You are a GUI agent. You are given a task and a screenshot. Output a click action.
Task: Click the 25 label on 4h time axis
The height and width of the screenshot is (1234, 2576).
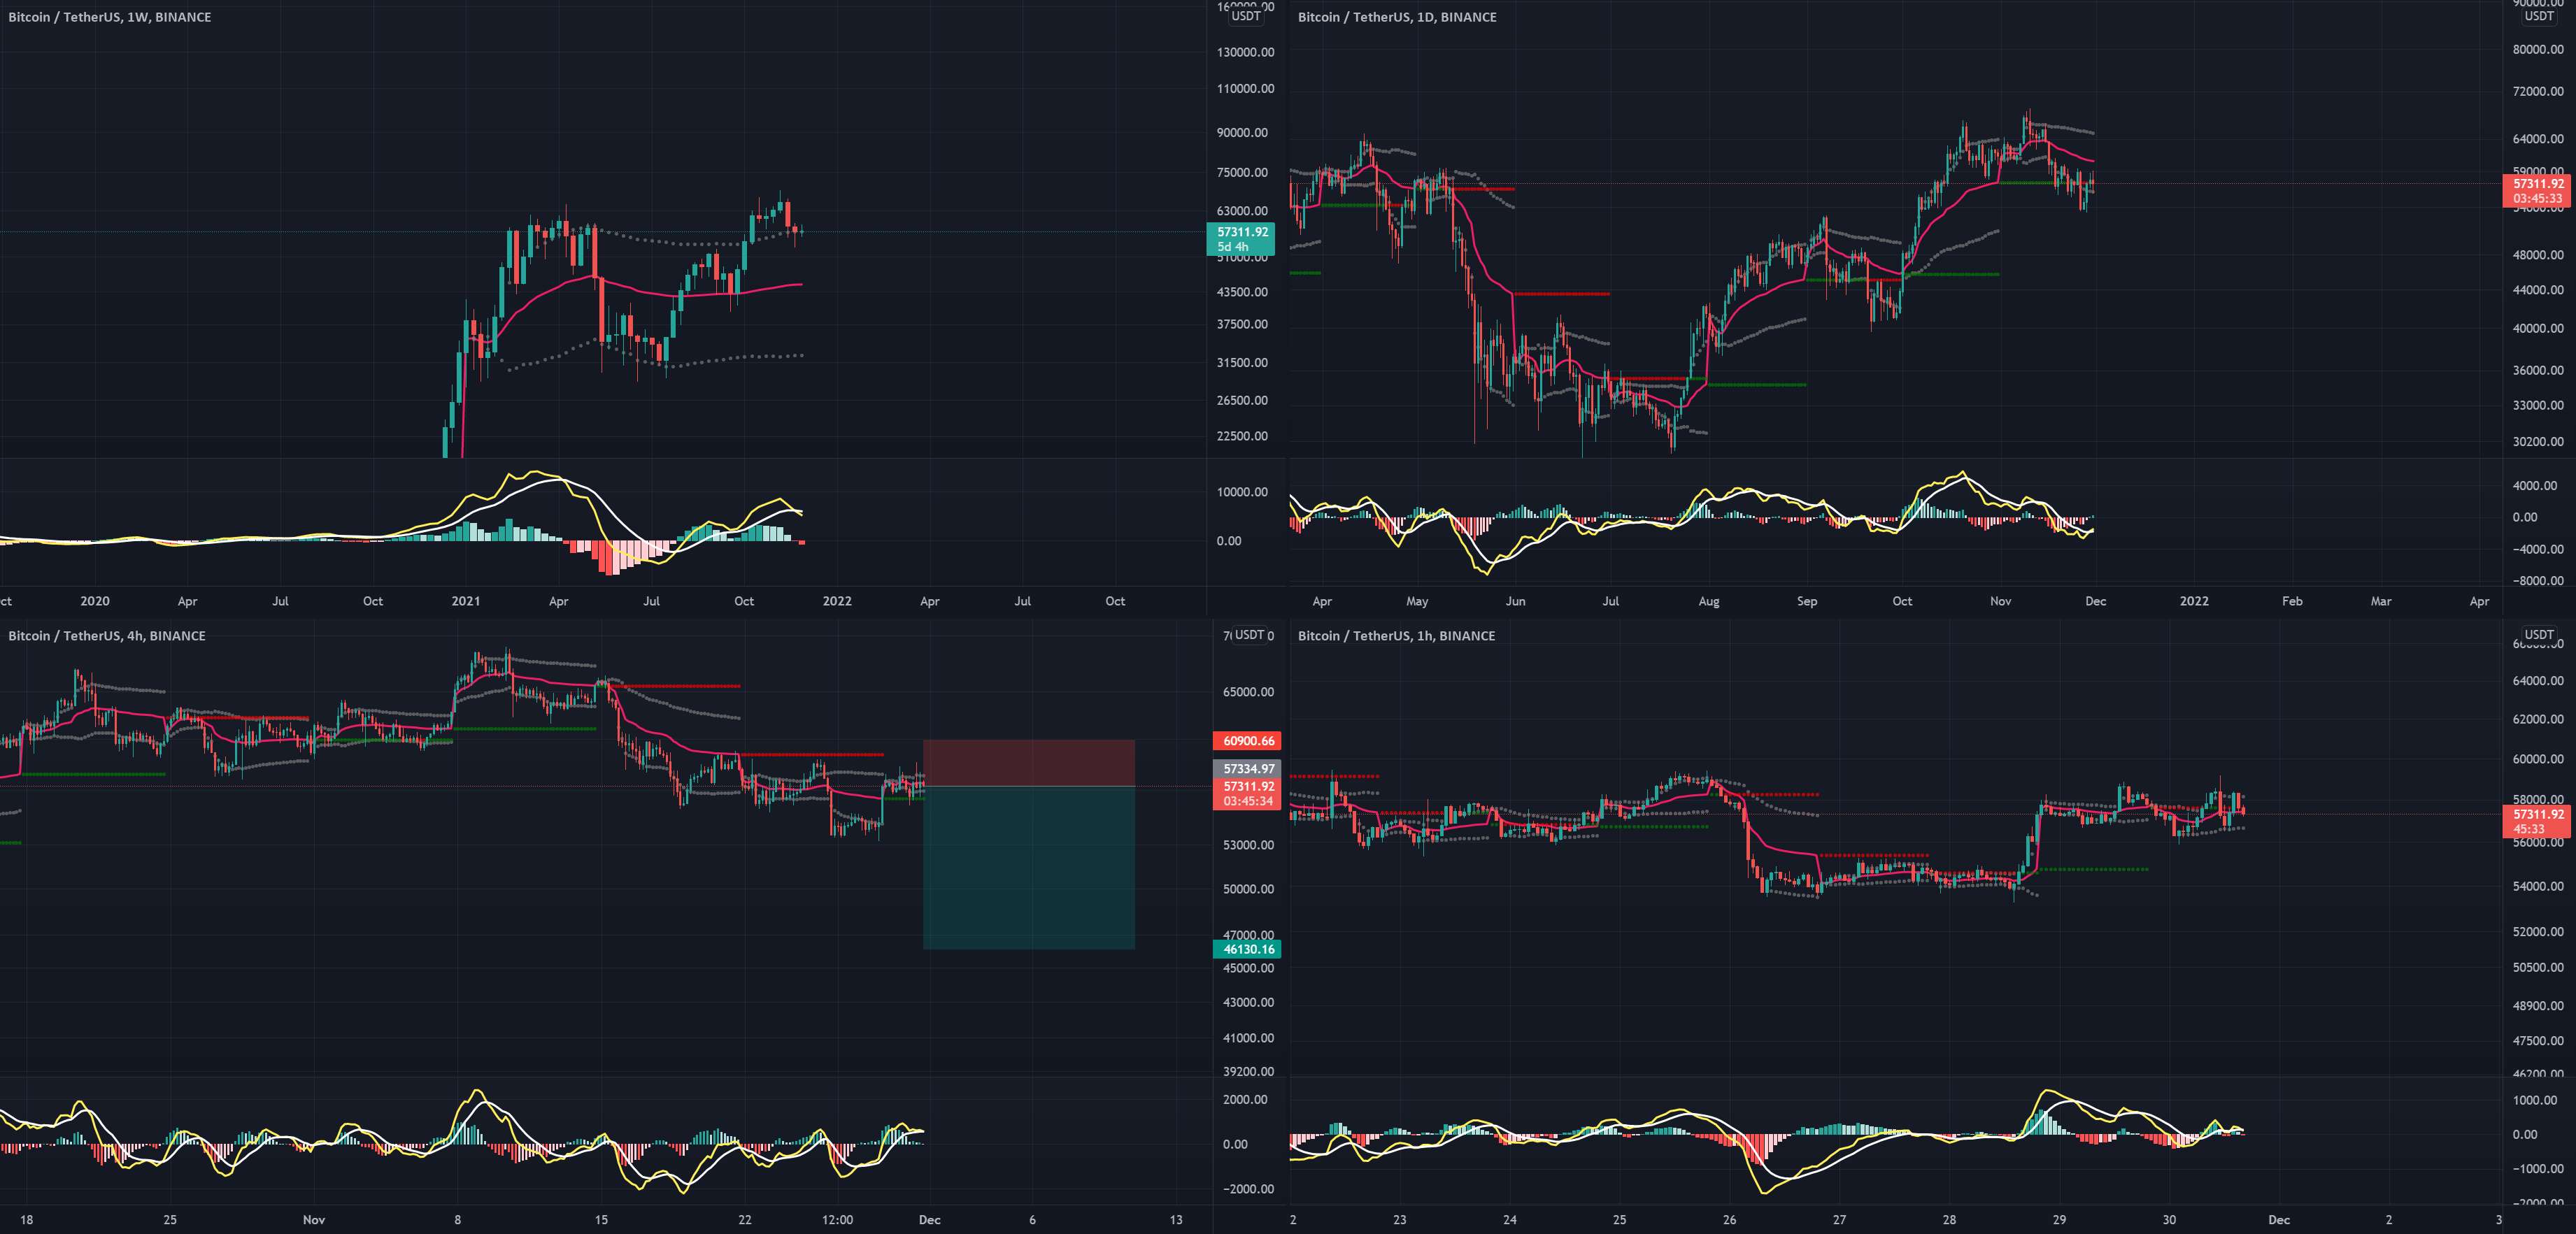pos(170,1220)
